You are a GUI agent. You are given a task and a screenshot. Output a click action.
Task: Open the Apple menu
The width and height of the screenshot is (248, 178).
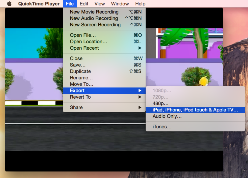9,3
